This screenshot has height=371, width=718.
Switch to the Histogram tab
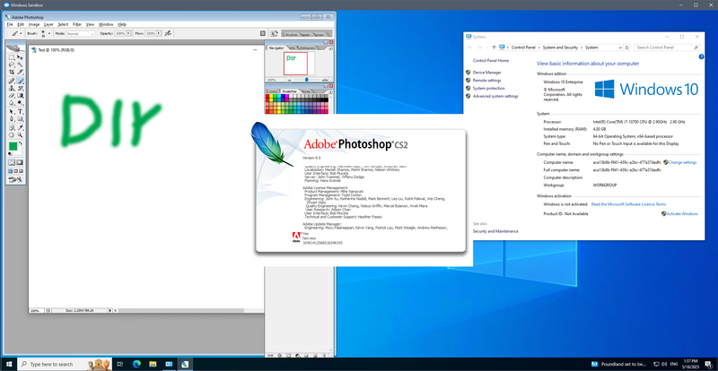coord(308,47)
